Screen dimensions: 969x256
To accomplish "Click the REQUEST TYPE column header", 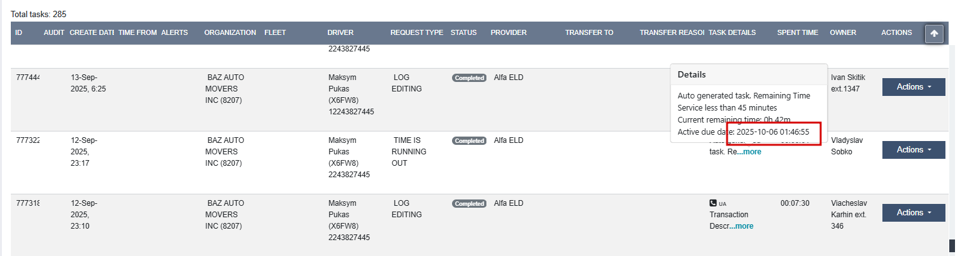I will coord(416,32).
